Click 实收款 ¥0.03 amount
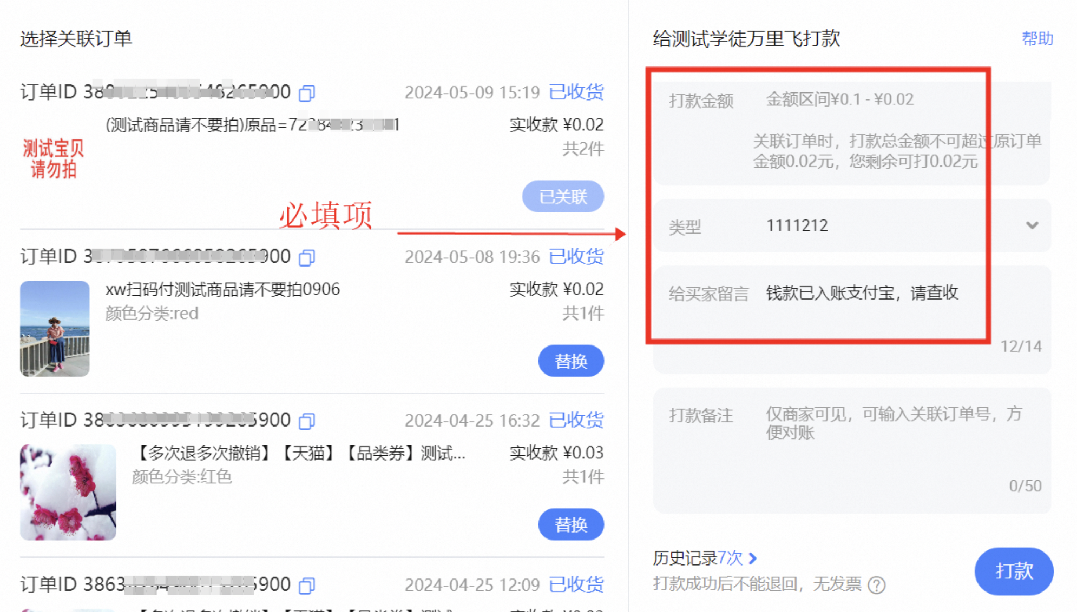The width and height of the screenshot is (1077, 612). pos(556,453)
